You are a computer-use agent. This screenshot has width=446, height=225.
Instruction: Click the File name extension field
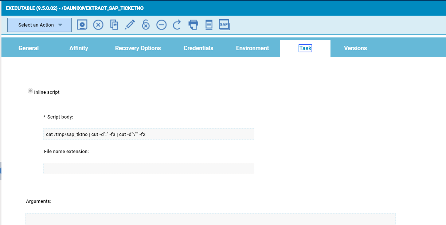149,169
